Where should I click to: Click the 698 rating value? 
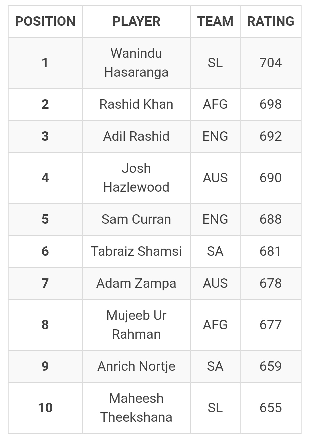pos(271,104)
